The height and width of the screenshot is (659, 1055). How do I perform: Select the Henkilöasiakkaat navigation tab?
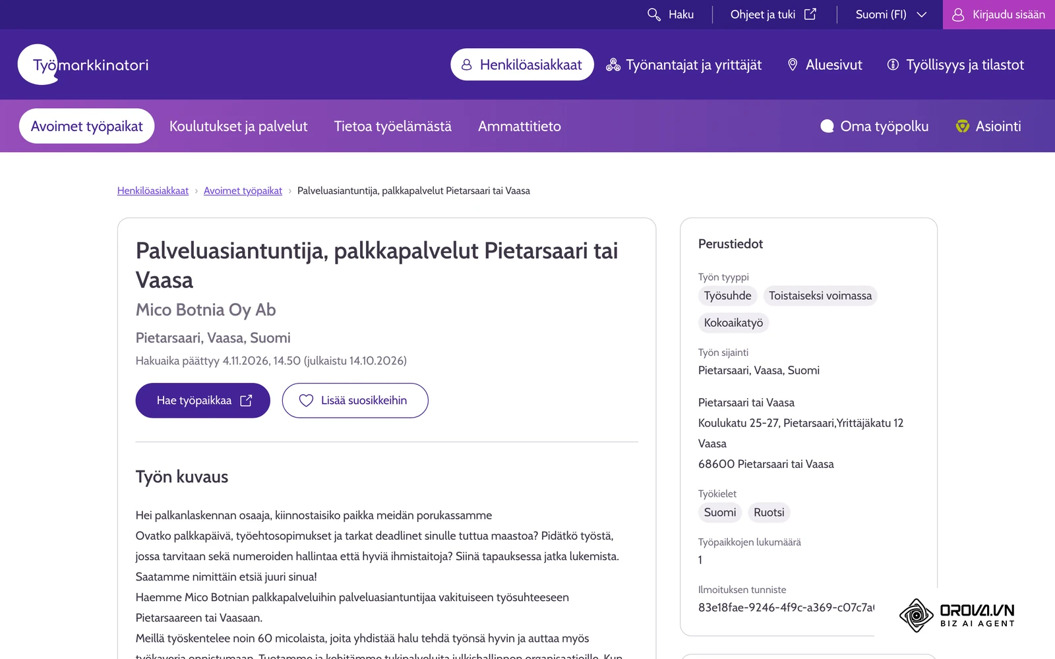pos(522,65)
